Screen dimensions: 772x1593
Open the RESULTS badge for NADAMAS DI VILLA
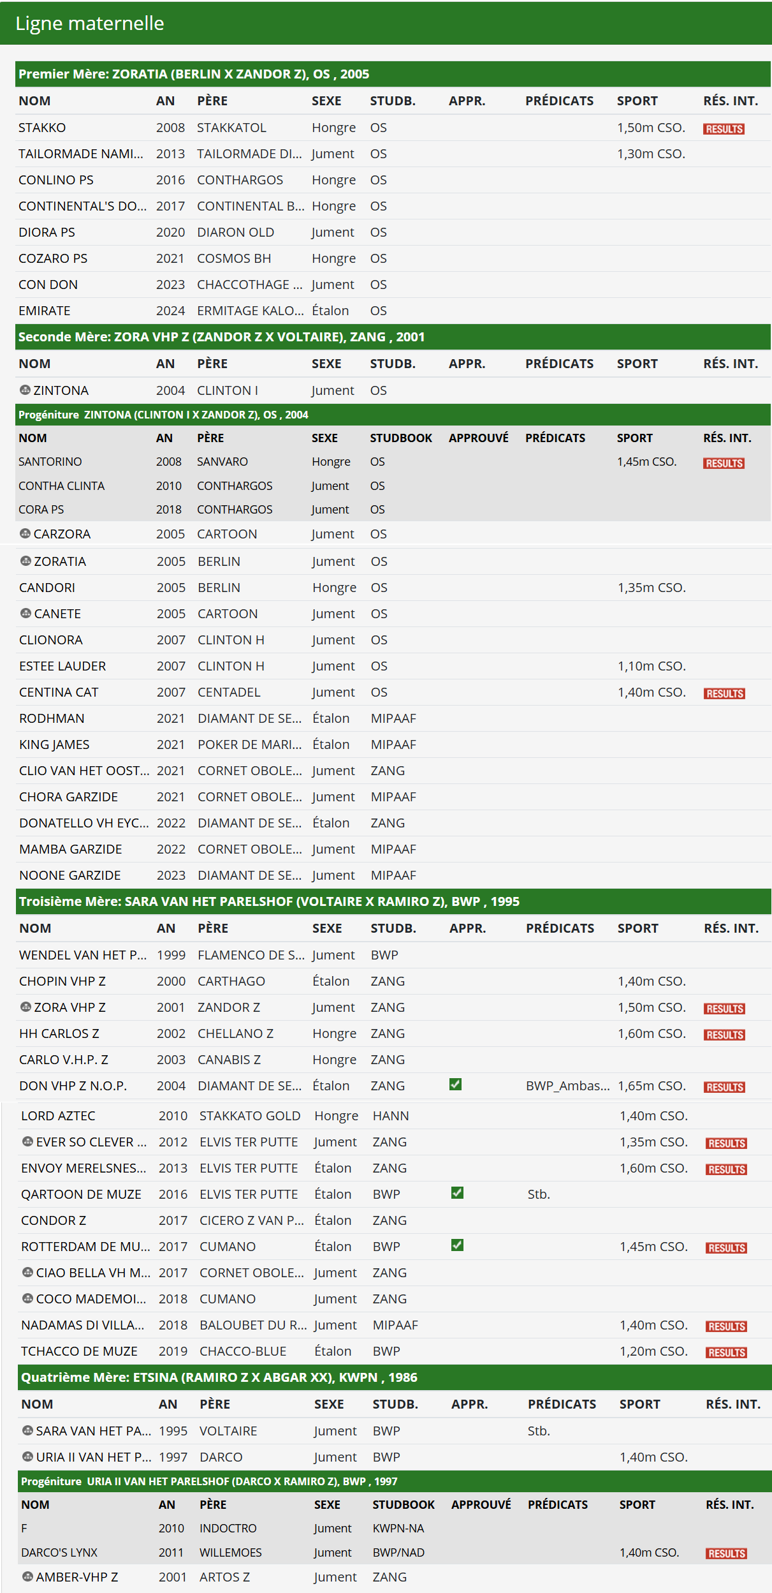[x=726, y=1326]
